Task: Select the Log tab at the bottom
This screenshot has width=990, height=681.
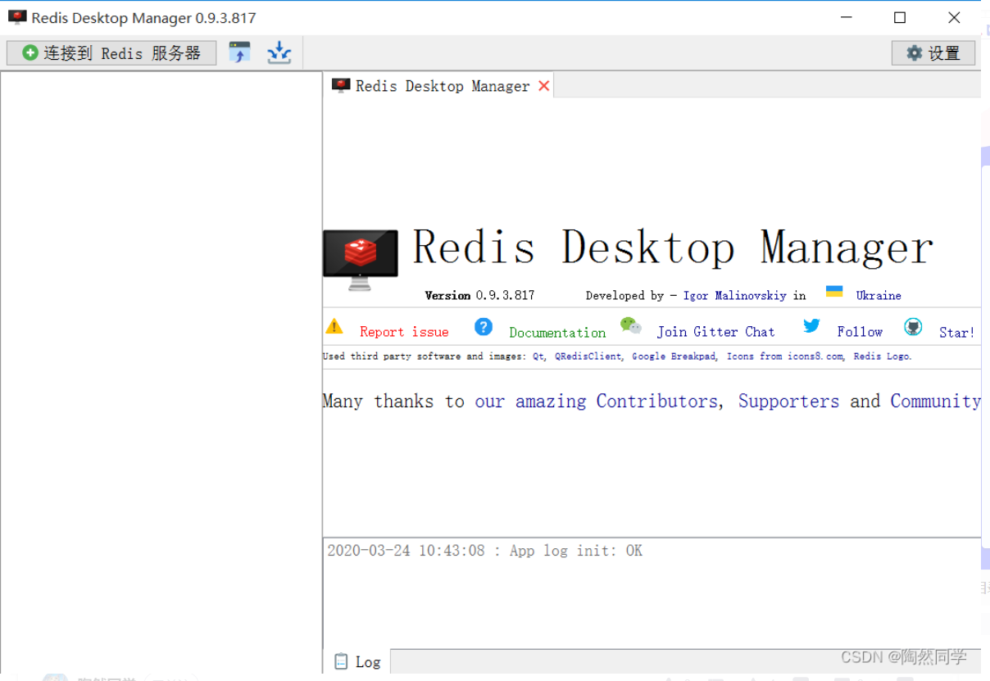Action: click(367, 661)
